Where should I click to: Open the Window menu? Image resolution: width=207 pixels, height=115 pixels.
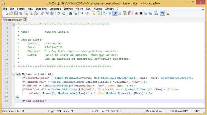(109, 9)
